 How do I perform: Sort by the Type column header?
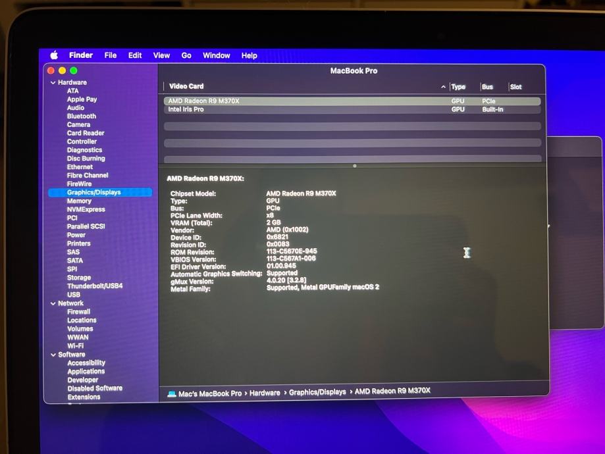458,87
